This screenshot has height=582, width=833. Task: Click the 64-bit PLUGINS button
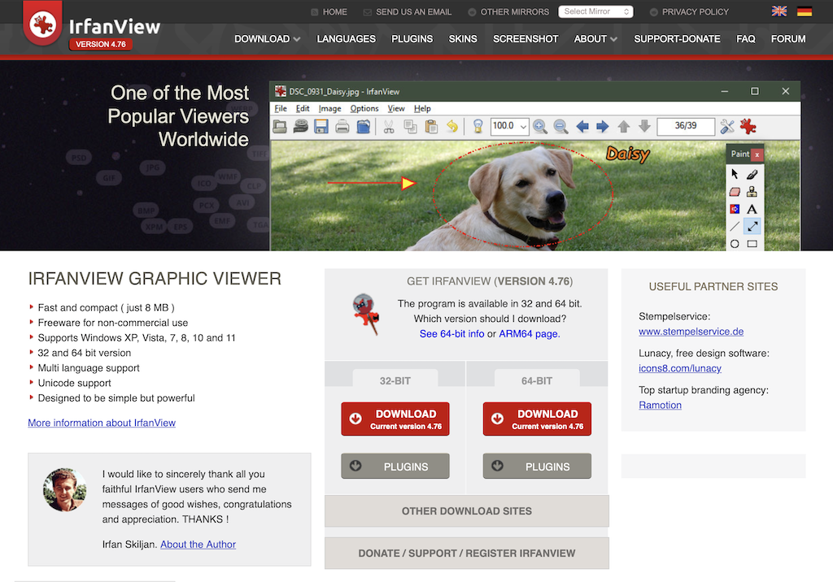537,467
